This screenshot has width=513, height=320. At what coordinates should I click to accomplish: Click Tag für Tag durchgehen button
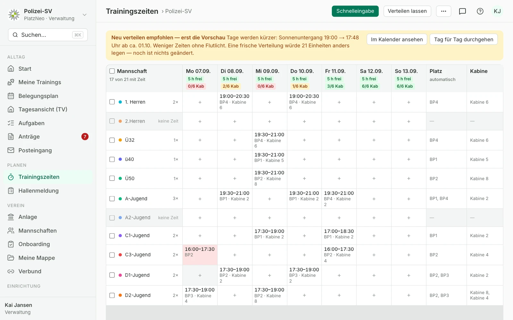(464, 39)
